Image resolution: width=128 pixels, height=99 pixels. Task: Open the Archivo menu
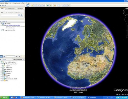click(2, 3)
